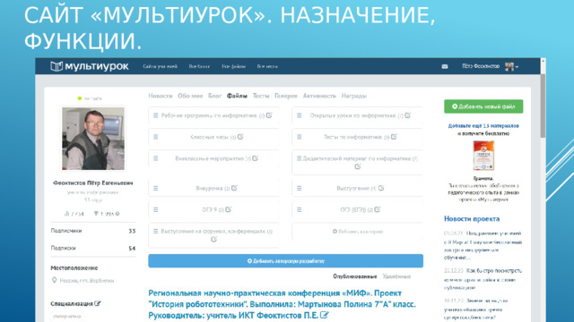Click handle icon of Классные часы
The width and height of the screenshot is (574, 322).
155,137
